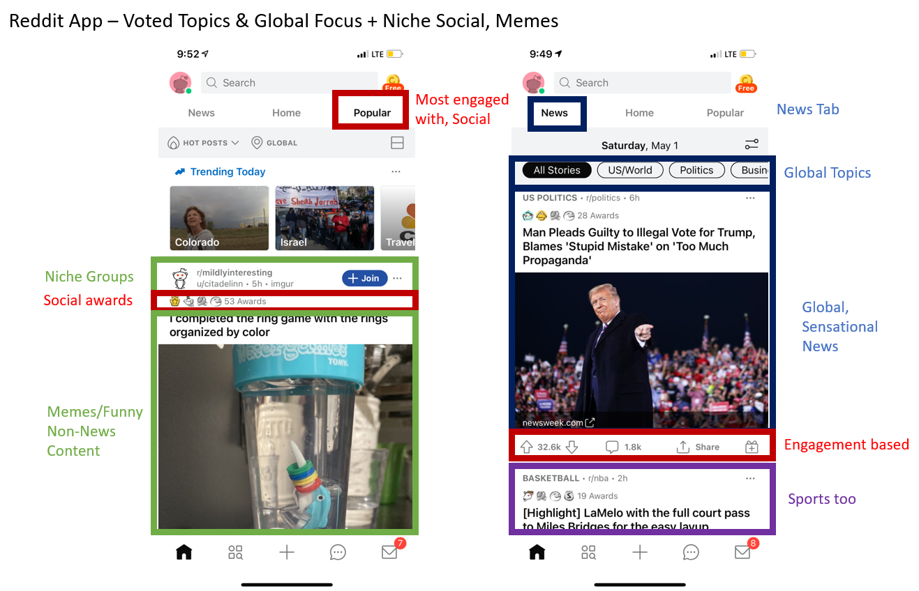Open Travel trending thumbnail
Screen dimensions: 919x591
(398, 218)
